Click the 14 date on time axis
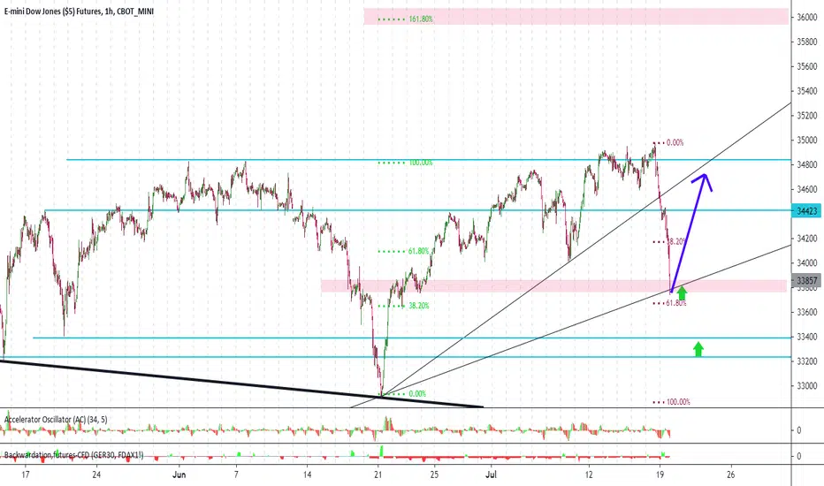The image size is (824, 486). pos(307,475)
